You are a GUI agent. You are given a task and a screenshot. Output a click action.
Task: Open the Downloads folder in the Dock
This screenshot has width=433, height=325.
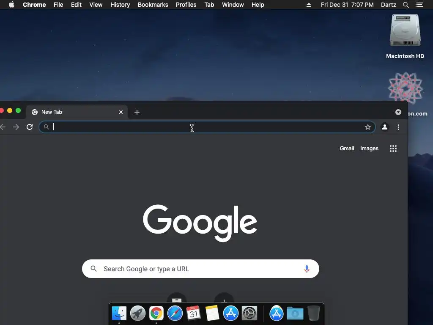pyautogui.click(x=295, y=313)
